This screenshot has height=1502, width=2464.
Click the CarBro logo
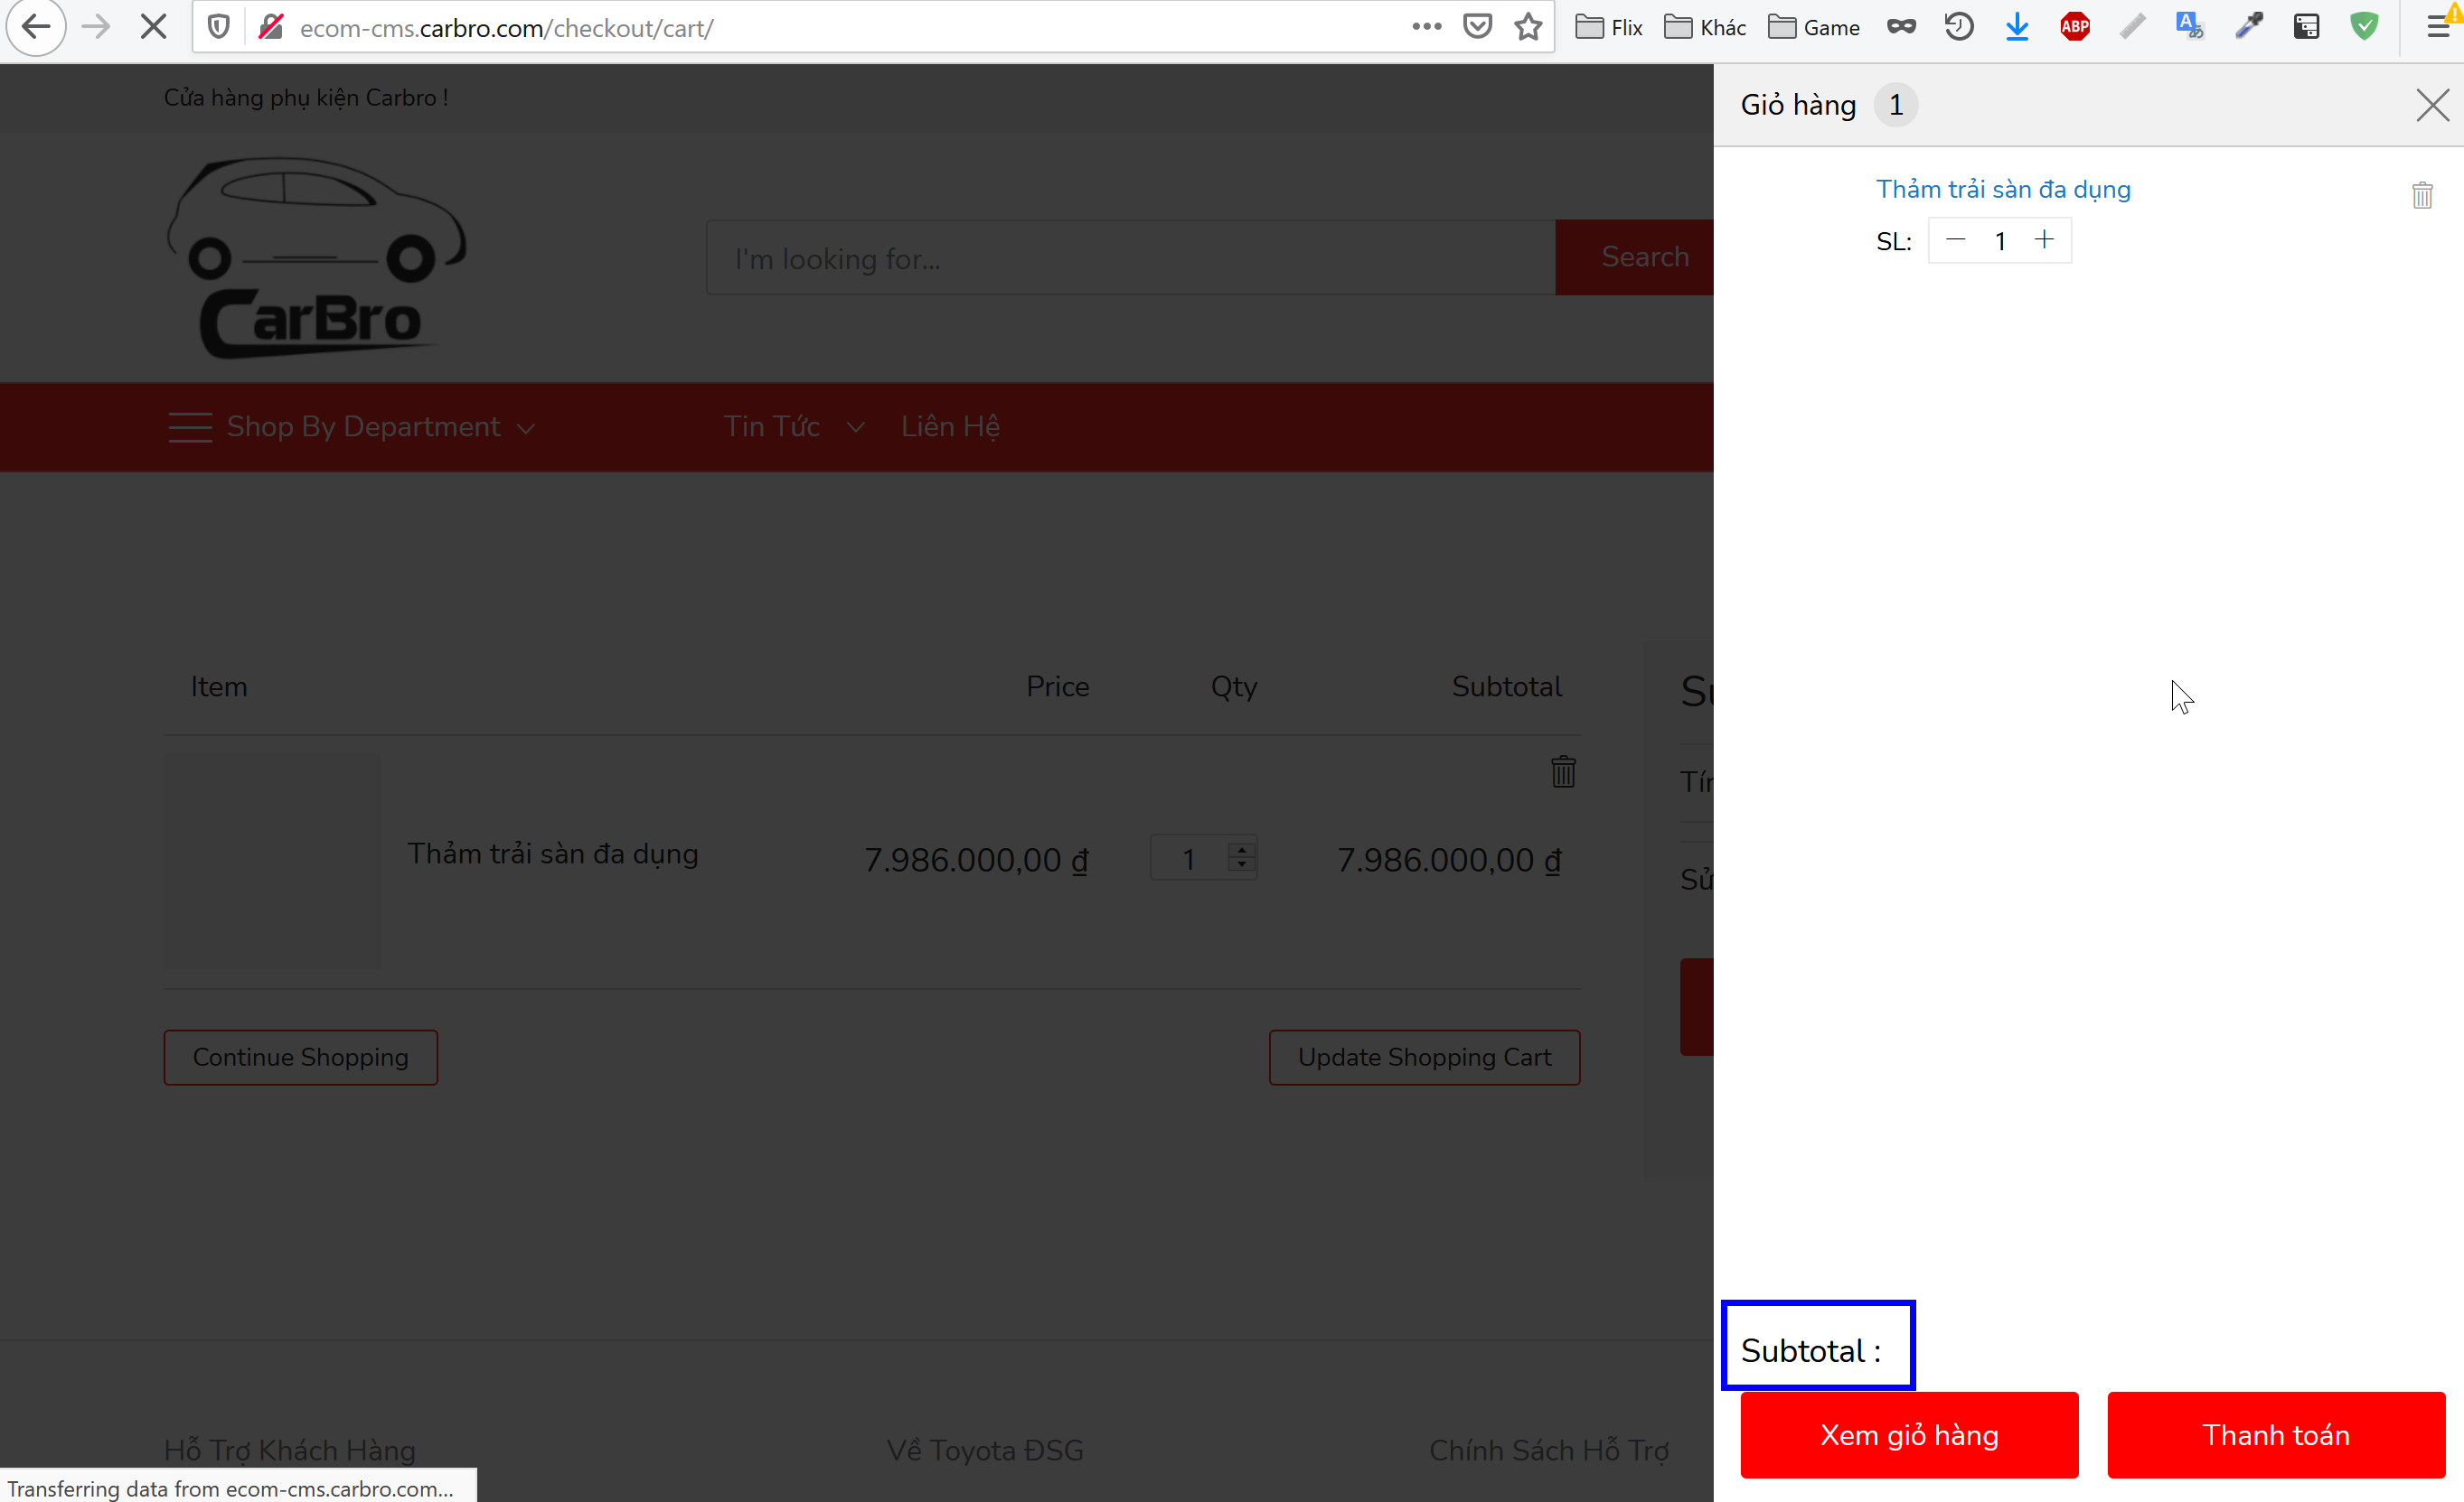click(316, 257)
